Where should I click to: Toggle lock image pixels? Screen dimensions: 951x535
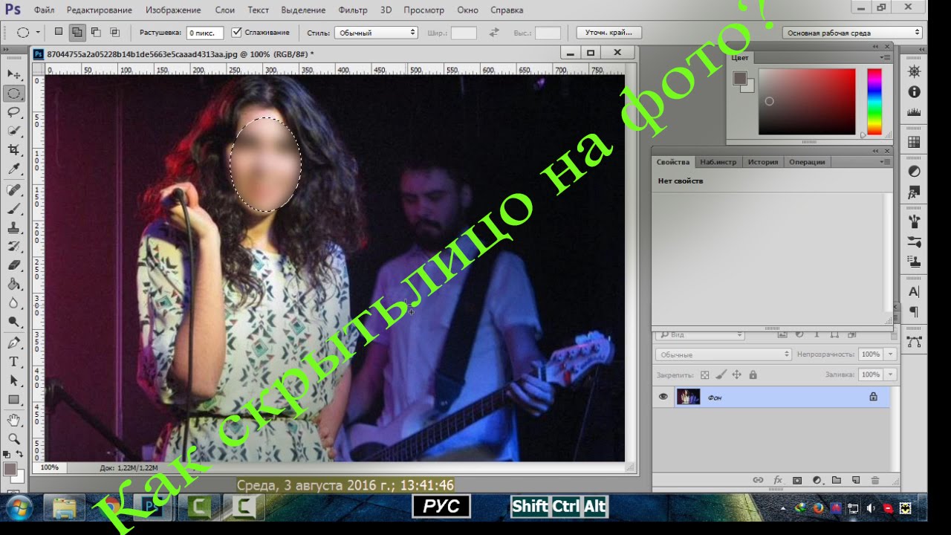pos(721,374)
